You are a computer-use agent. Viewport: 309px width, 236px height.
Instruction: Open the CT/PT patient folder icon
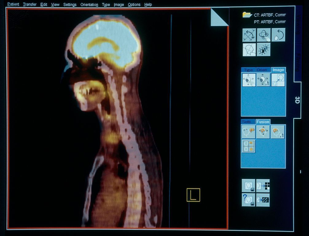point(247,14)
